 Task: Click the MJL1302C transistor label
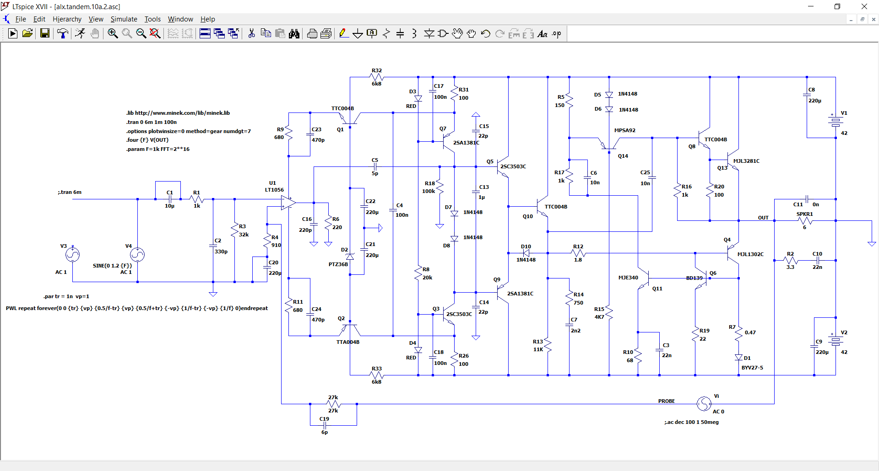click(750, 254)
